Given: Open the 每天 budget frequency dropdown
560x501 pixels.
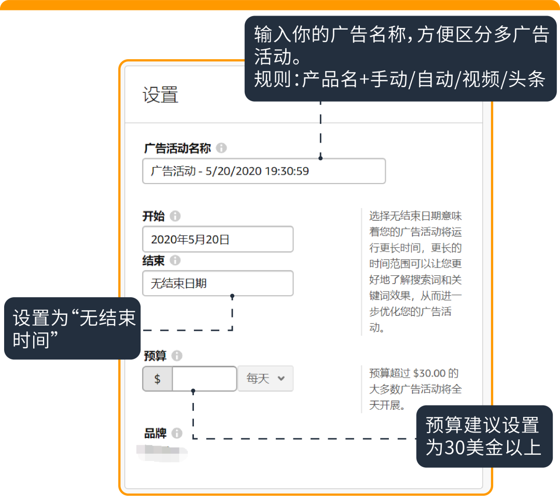Looking at the screenshot, I should pyautogui.click(x=265, y=379).
